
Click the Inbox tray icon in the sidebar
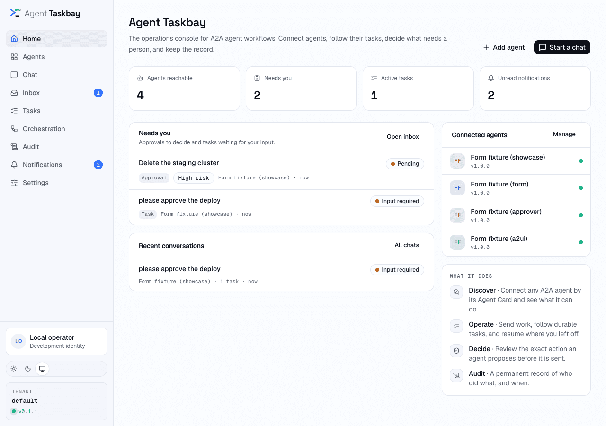point(14,93)
